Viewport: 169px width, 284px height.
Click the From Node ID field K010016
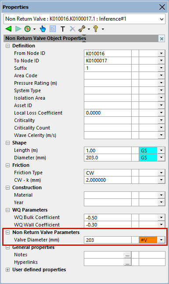pos(108,54)
